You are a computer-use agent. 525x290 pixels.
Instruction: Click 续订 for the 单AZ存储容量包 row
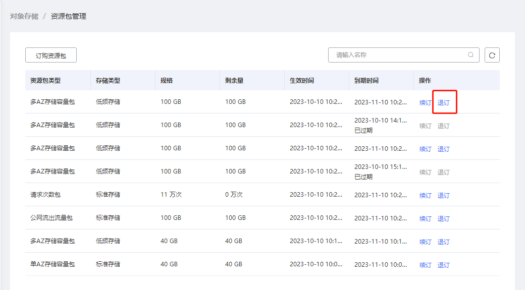[x=426, y=265]
